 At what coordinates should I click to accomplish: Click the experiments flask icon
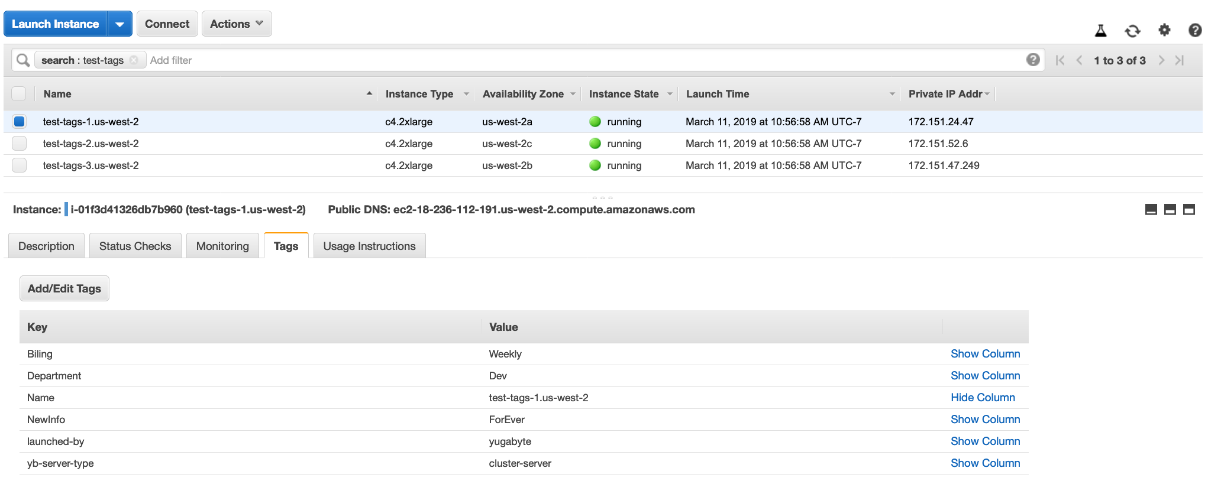[1100, 31]
